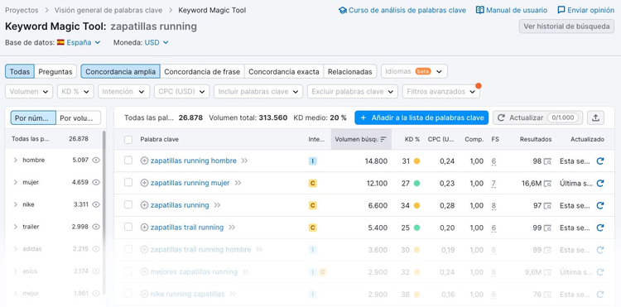Check the zapatillas trail running row
Viewport: 621px width, 307px height.
[x=128, y=227]
